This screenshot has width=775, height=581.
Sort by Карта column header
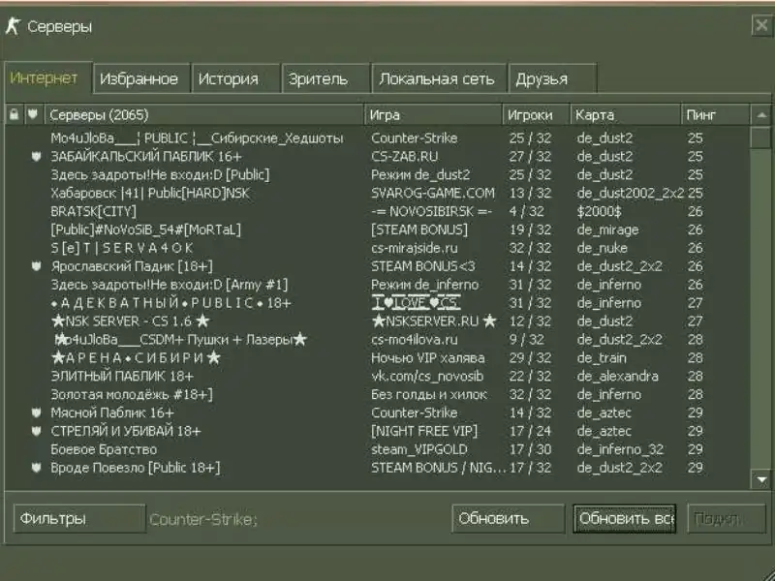626,114
